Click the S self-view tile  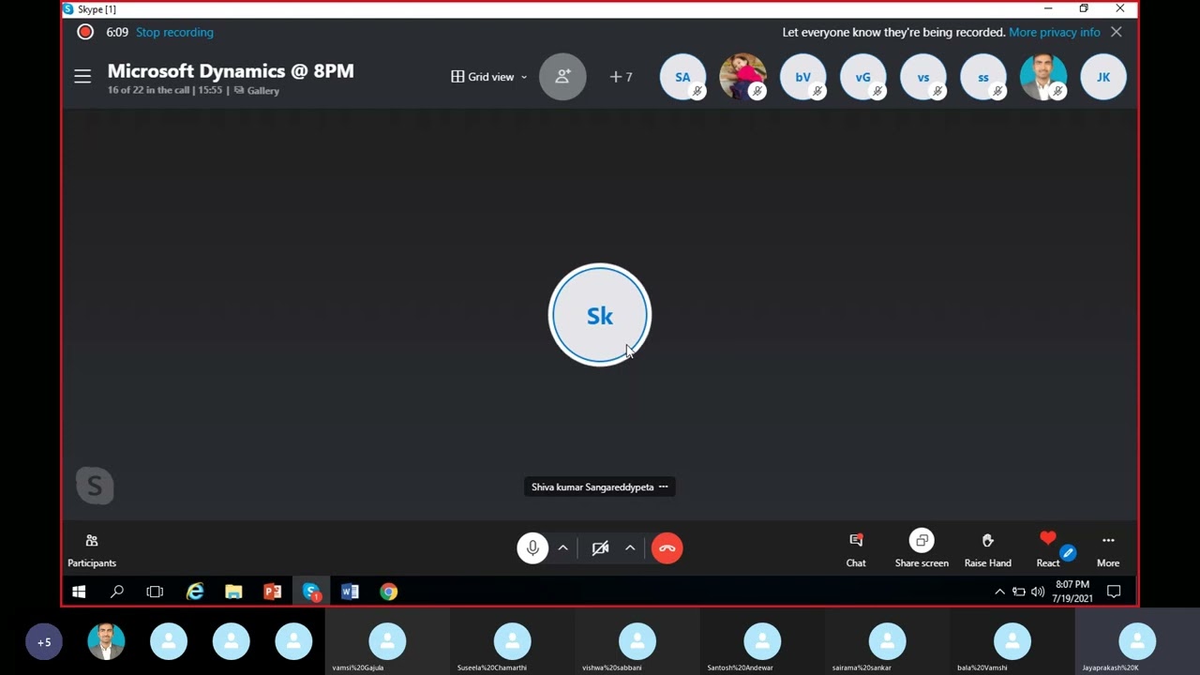95,486
